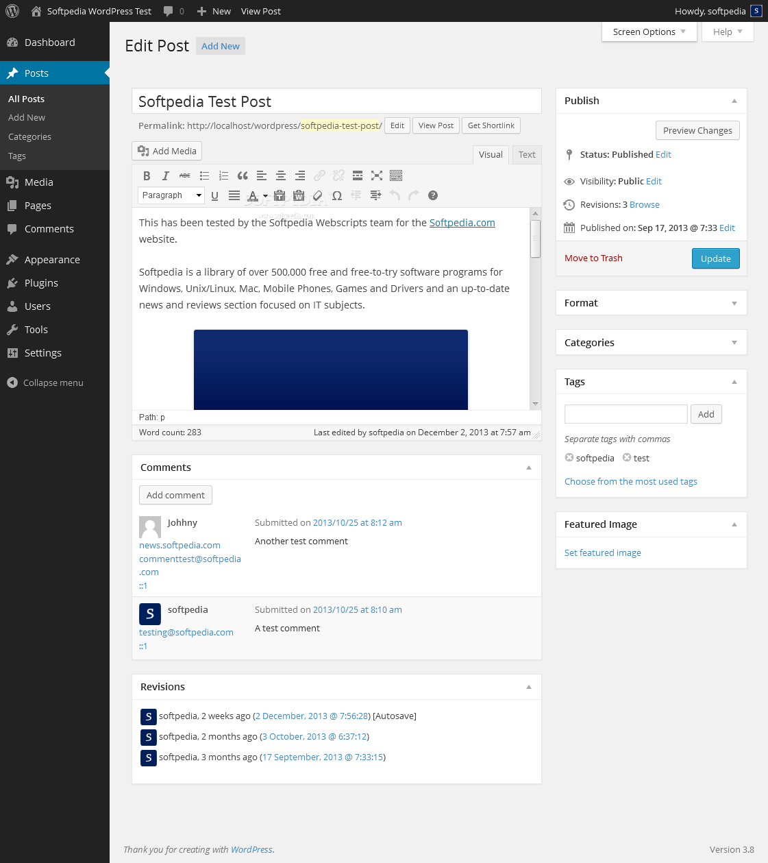Enter distraction-free fullscreen writing mode

[x=377, y=176]
